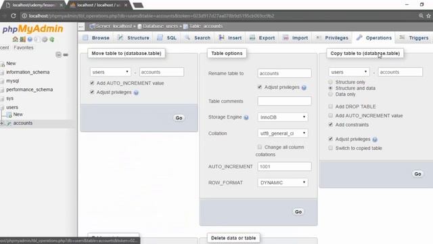
Task: Click Go in Copy table section
Action: click(x=417, y=174)
